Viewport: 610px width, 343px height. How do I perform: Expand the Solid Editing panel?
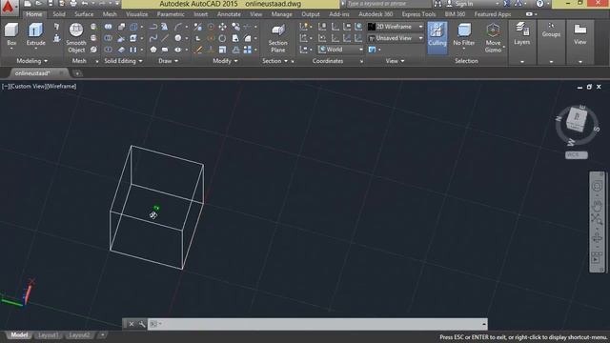(x=123, y=61)
